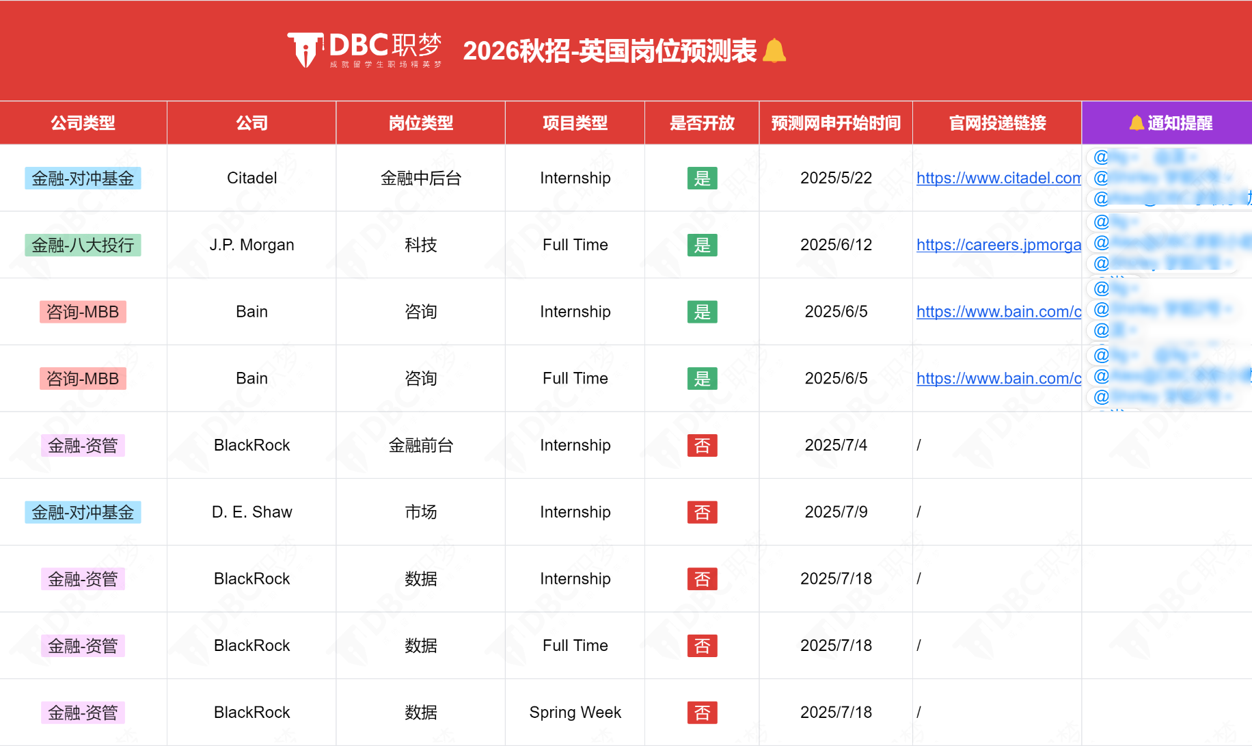Viewport: 1252px width, 746px height.
Task: Select the 金融中后台 cell
Action: pos(421,178)
